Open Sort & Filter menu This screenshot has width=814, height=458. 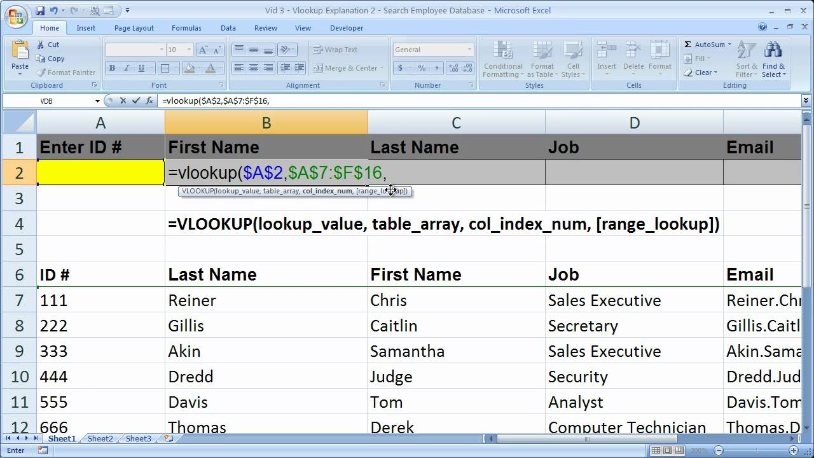747,60
